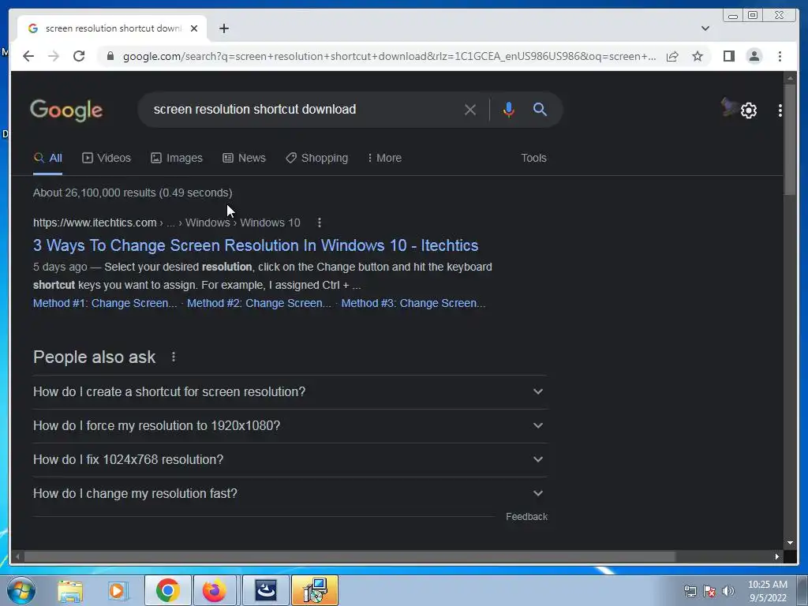Reload the current page
This screenshot has width=808, height=606.
pos(79,56)
